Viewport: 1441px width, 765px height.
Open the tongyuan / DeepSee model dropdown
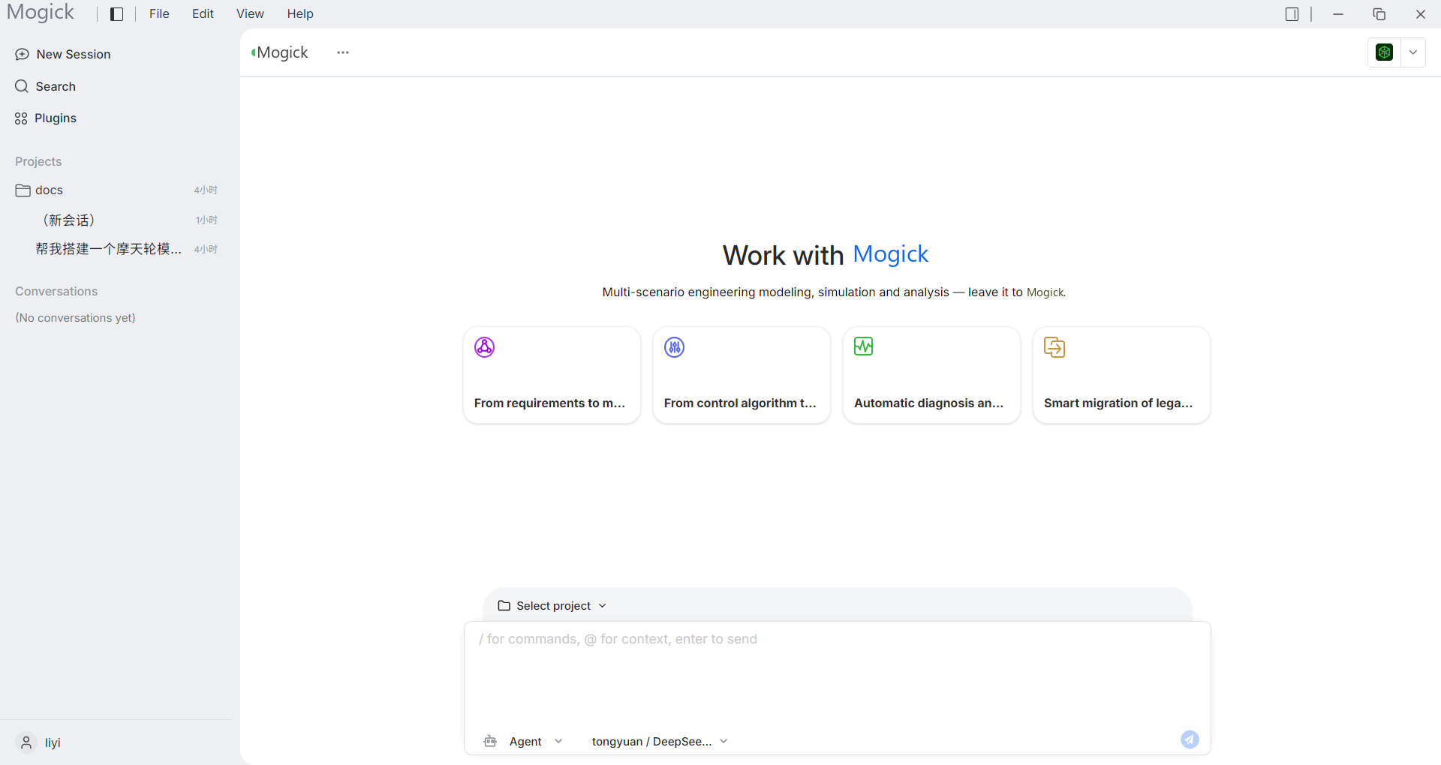point(660,741)
